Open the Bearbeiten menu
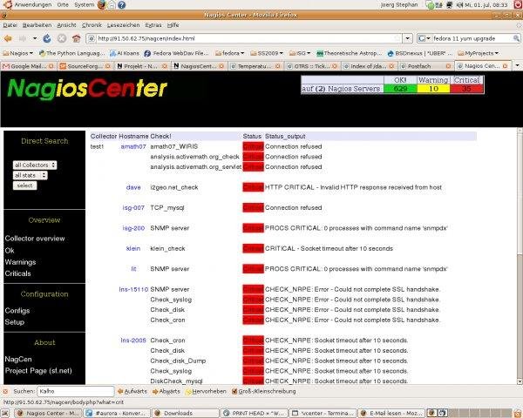The width and height of the screenshot is (523, 418). point(37,25)
